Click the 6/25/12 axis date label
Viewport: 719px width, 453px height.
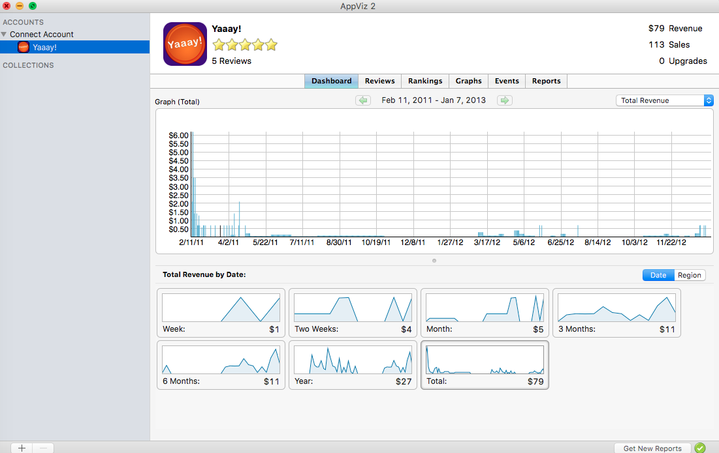(x=561, y=242)
